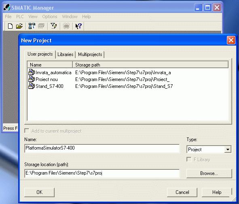Viewport: 239px width, 204px height.
Task: Click the New Project toolbar icon
Action: 10,26
